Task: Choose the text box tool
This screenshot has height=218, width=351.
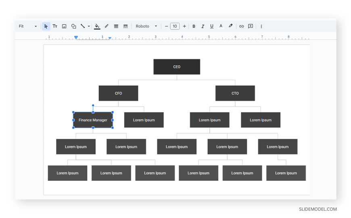Action: [55, 26]
